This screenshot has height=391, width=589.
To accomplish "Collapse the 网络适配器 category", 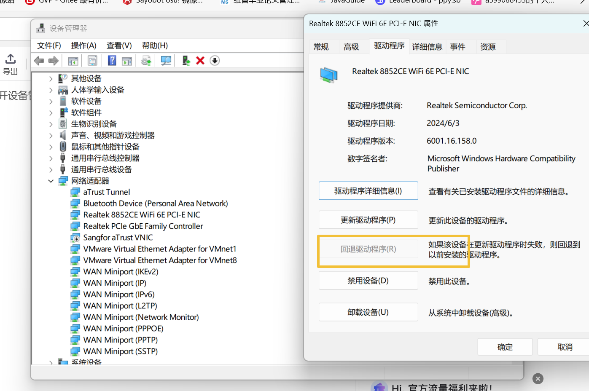I will 51,181.
